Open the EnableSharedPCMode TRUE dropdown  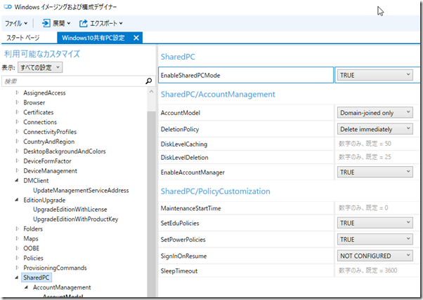(375, 75)
